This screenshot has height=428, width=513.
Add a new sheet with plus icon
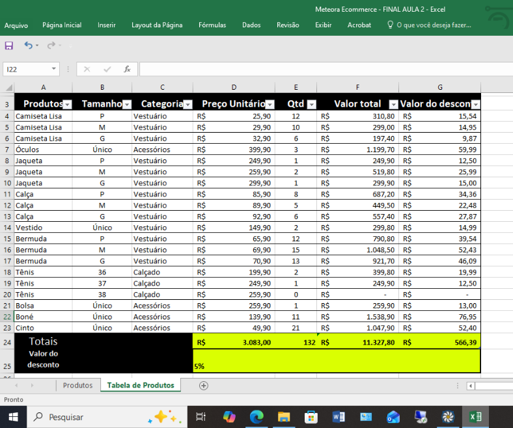(204, 385)
